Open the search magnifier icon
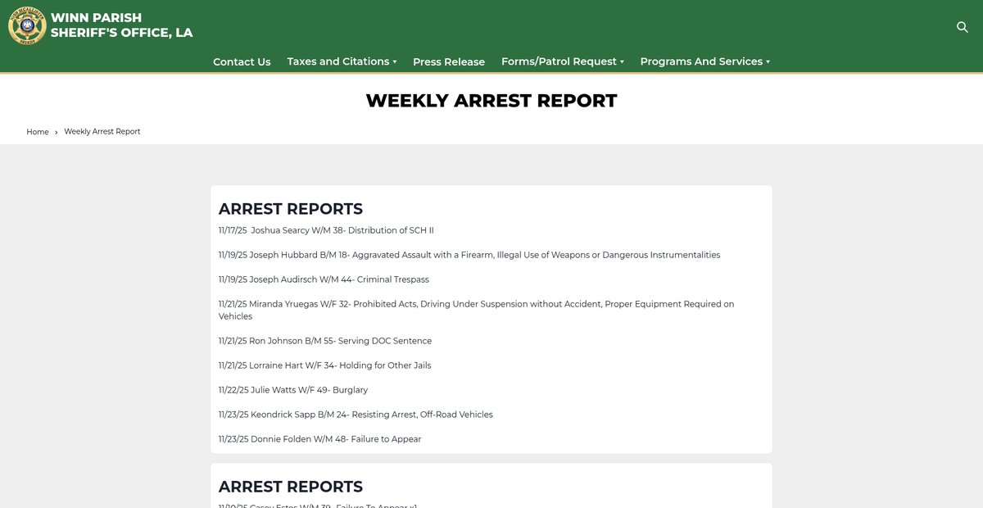The height and width of the screenshot is (508, 983). (963, 27)
